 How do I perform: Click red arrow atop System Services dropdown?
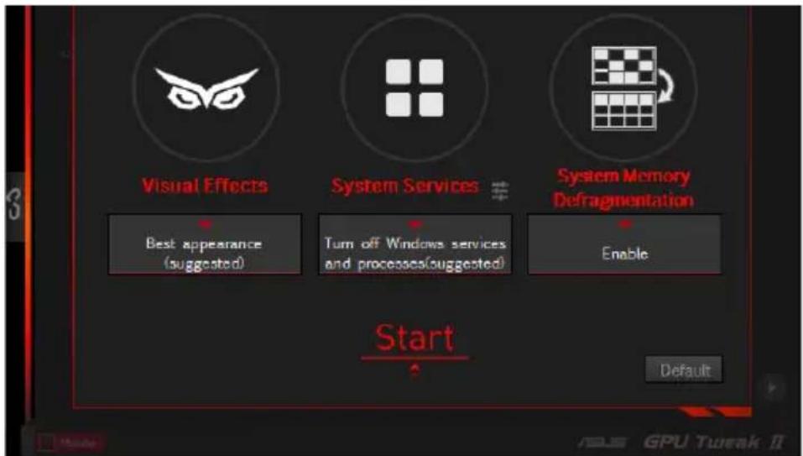(x=415, y=223)
